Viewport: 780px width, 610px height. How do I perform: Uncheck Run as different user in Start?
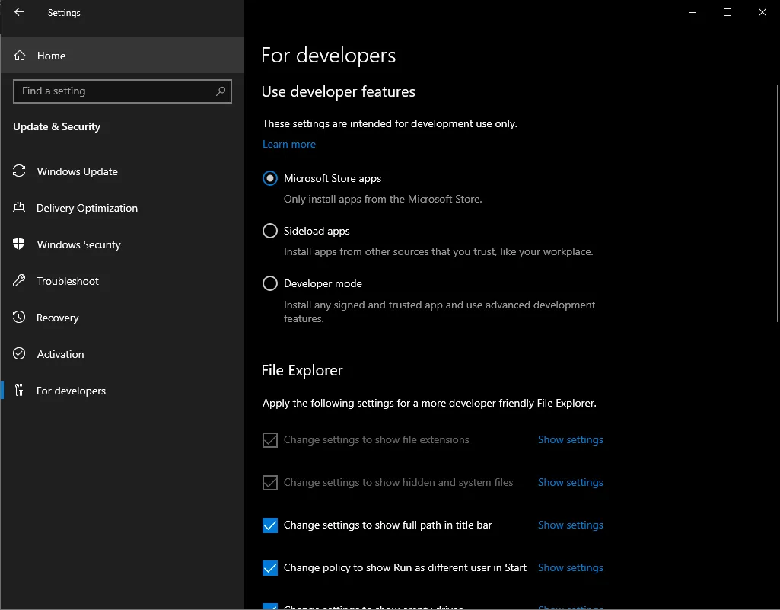(270, 567)
